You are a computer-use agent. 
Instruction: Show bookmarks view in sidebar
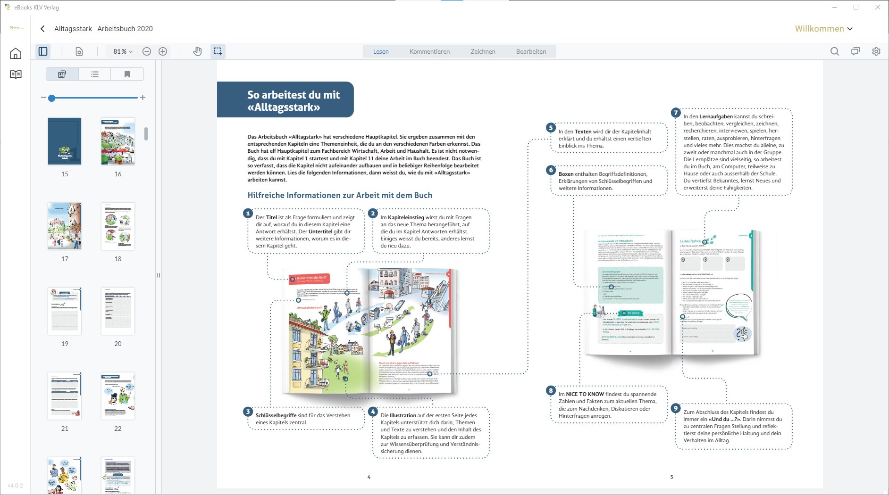pos(127,74)
